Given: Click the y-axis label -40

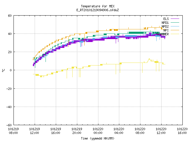Looking at the screenshot, I should tap(9, 107).
